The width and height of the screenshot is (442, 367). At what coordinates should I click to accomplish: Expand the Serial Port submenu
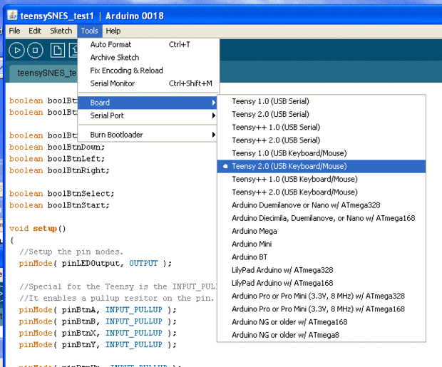(x=147, y=115)
